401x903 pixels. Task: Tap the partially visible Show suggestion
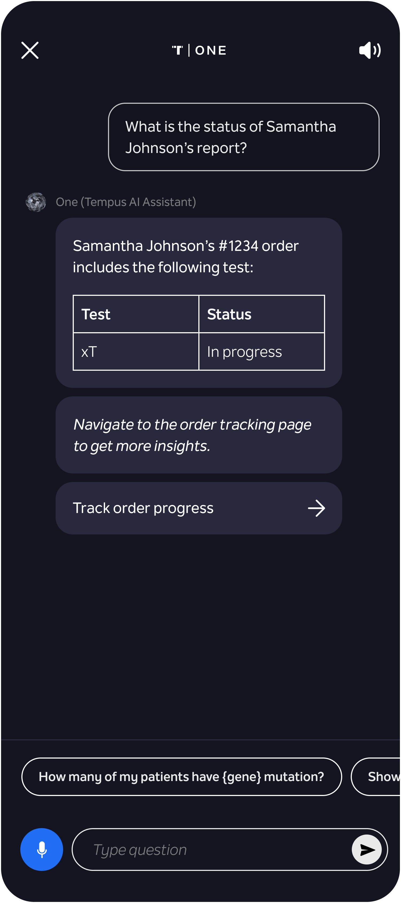point(376,776)
